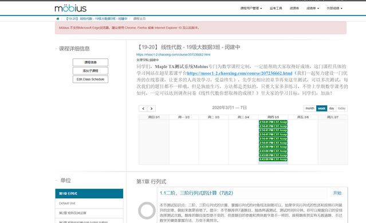Jump calendar to today
The height and width of the screenshot is (223, 366).
point(341,108)
